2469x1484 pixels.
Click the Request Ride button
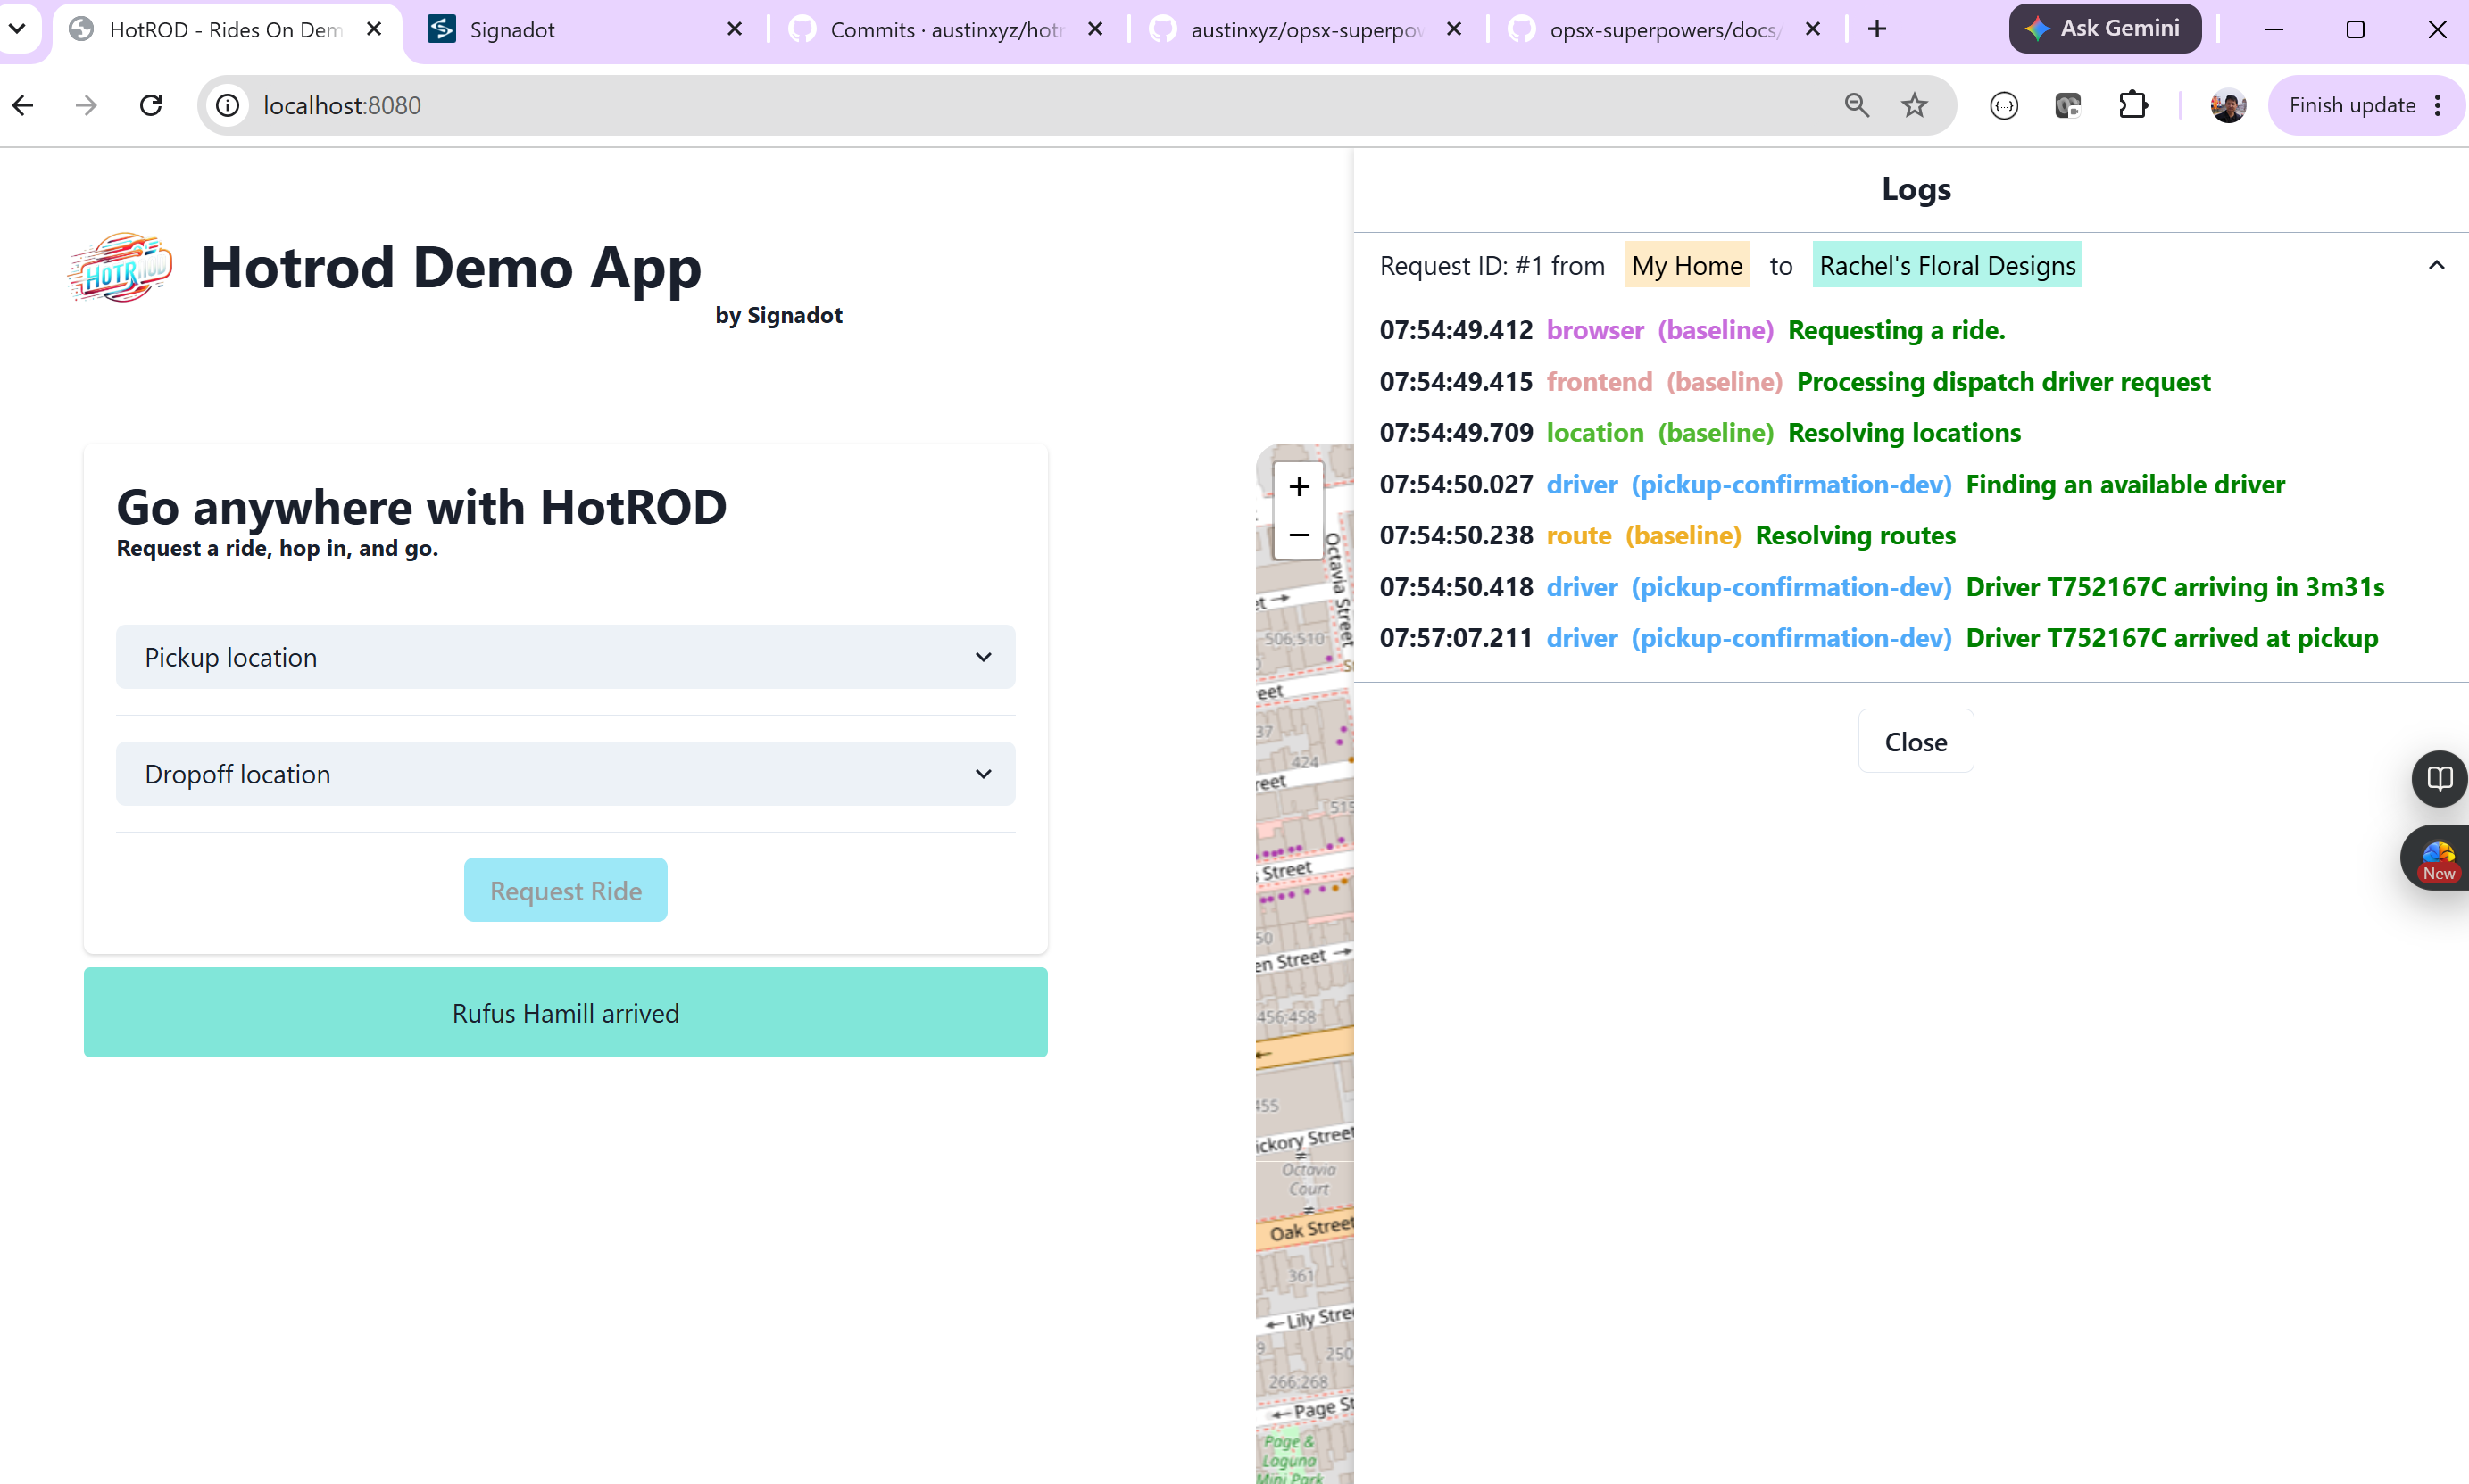point(565,890)
